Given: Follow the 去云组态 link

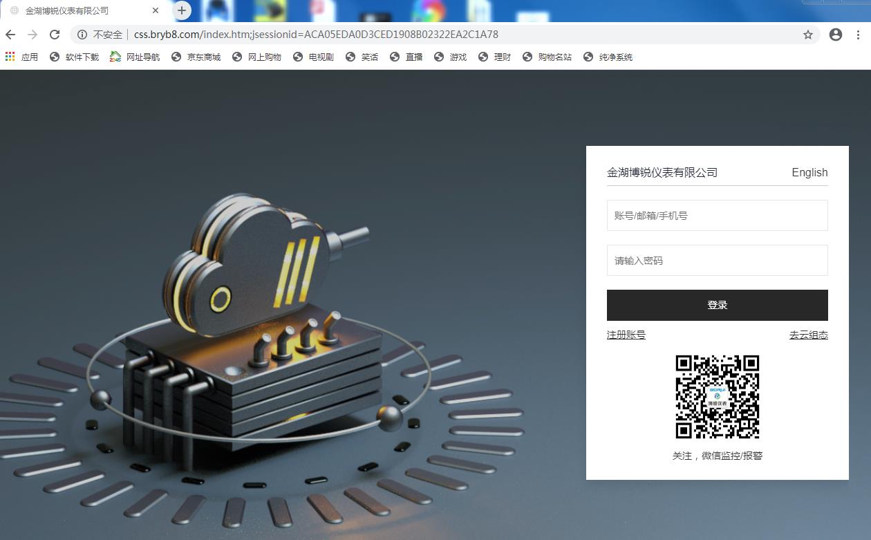Looking at the screenshot, I should tap(808, 335).
